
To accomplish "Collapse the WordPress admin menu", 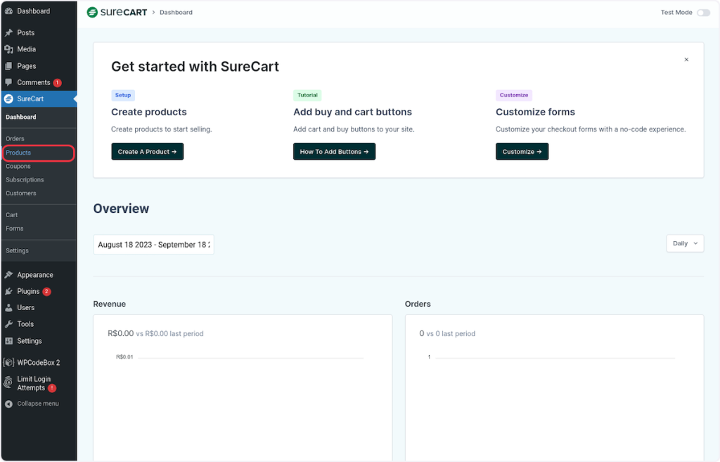I will pyautogui.click(x=32, y=404).
